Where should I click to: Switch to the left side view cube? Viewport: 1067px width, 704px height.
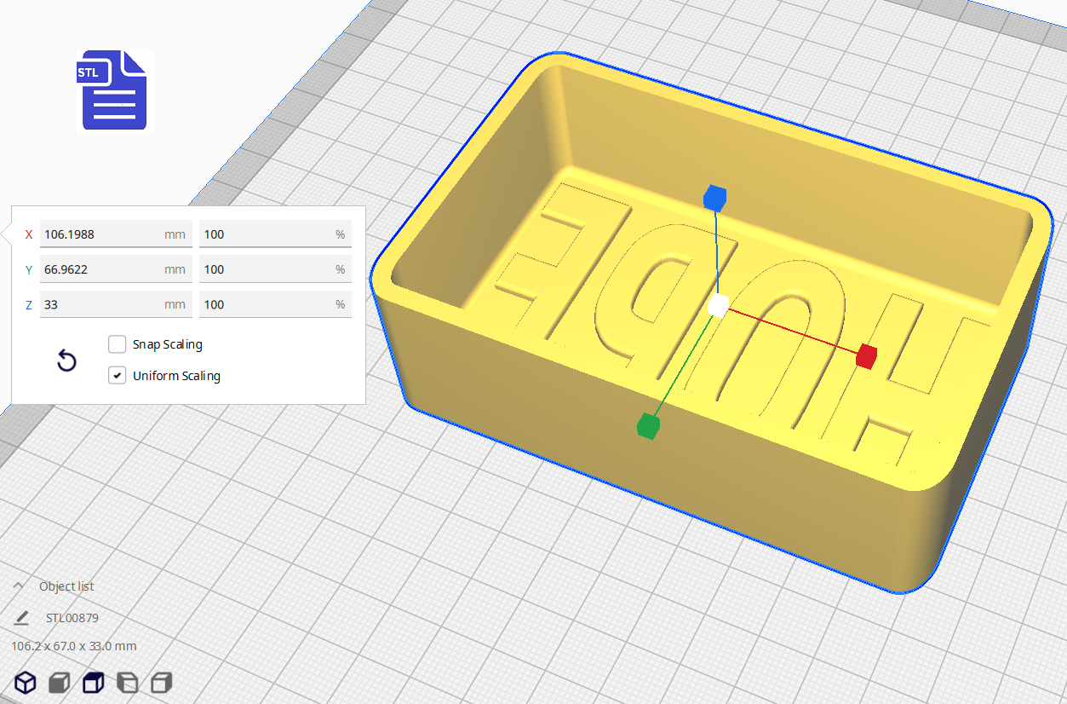click(127, 683)
